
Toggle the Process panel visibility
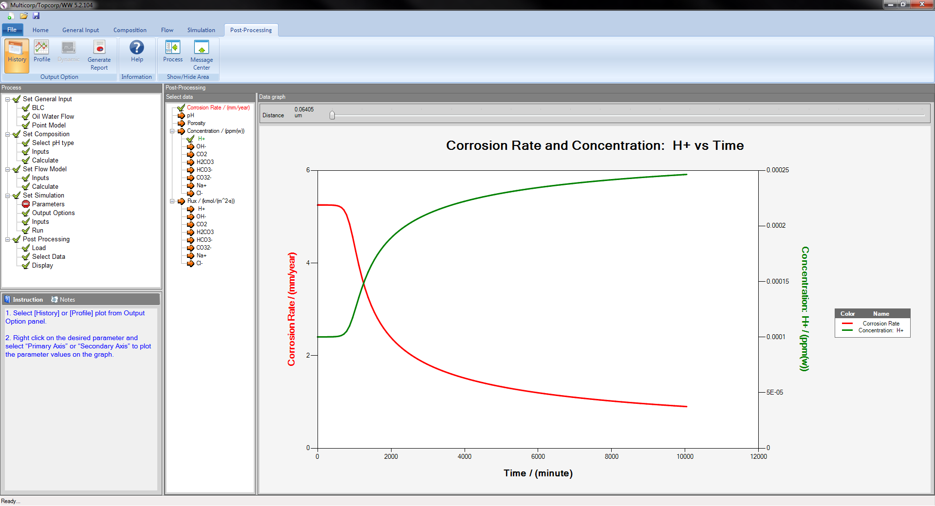tap(172, 51)
